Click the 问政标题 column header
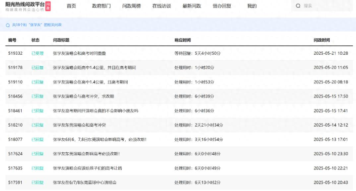This screenshot has height=191, width=356. pos(61,40)
